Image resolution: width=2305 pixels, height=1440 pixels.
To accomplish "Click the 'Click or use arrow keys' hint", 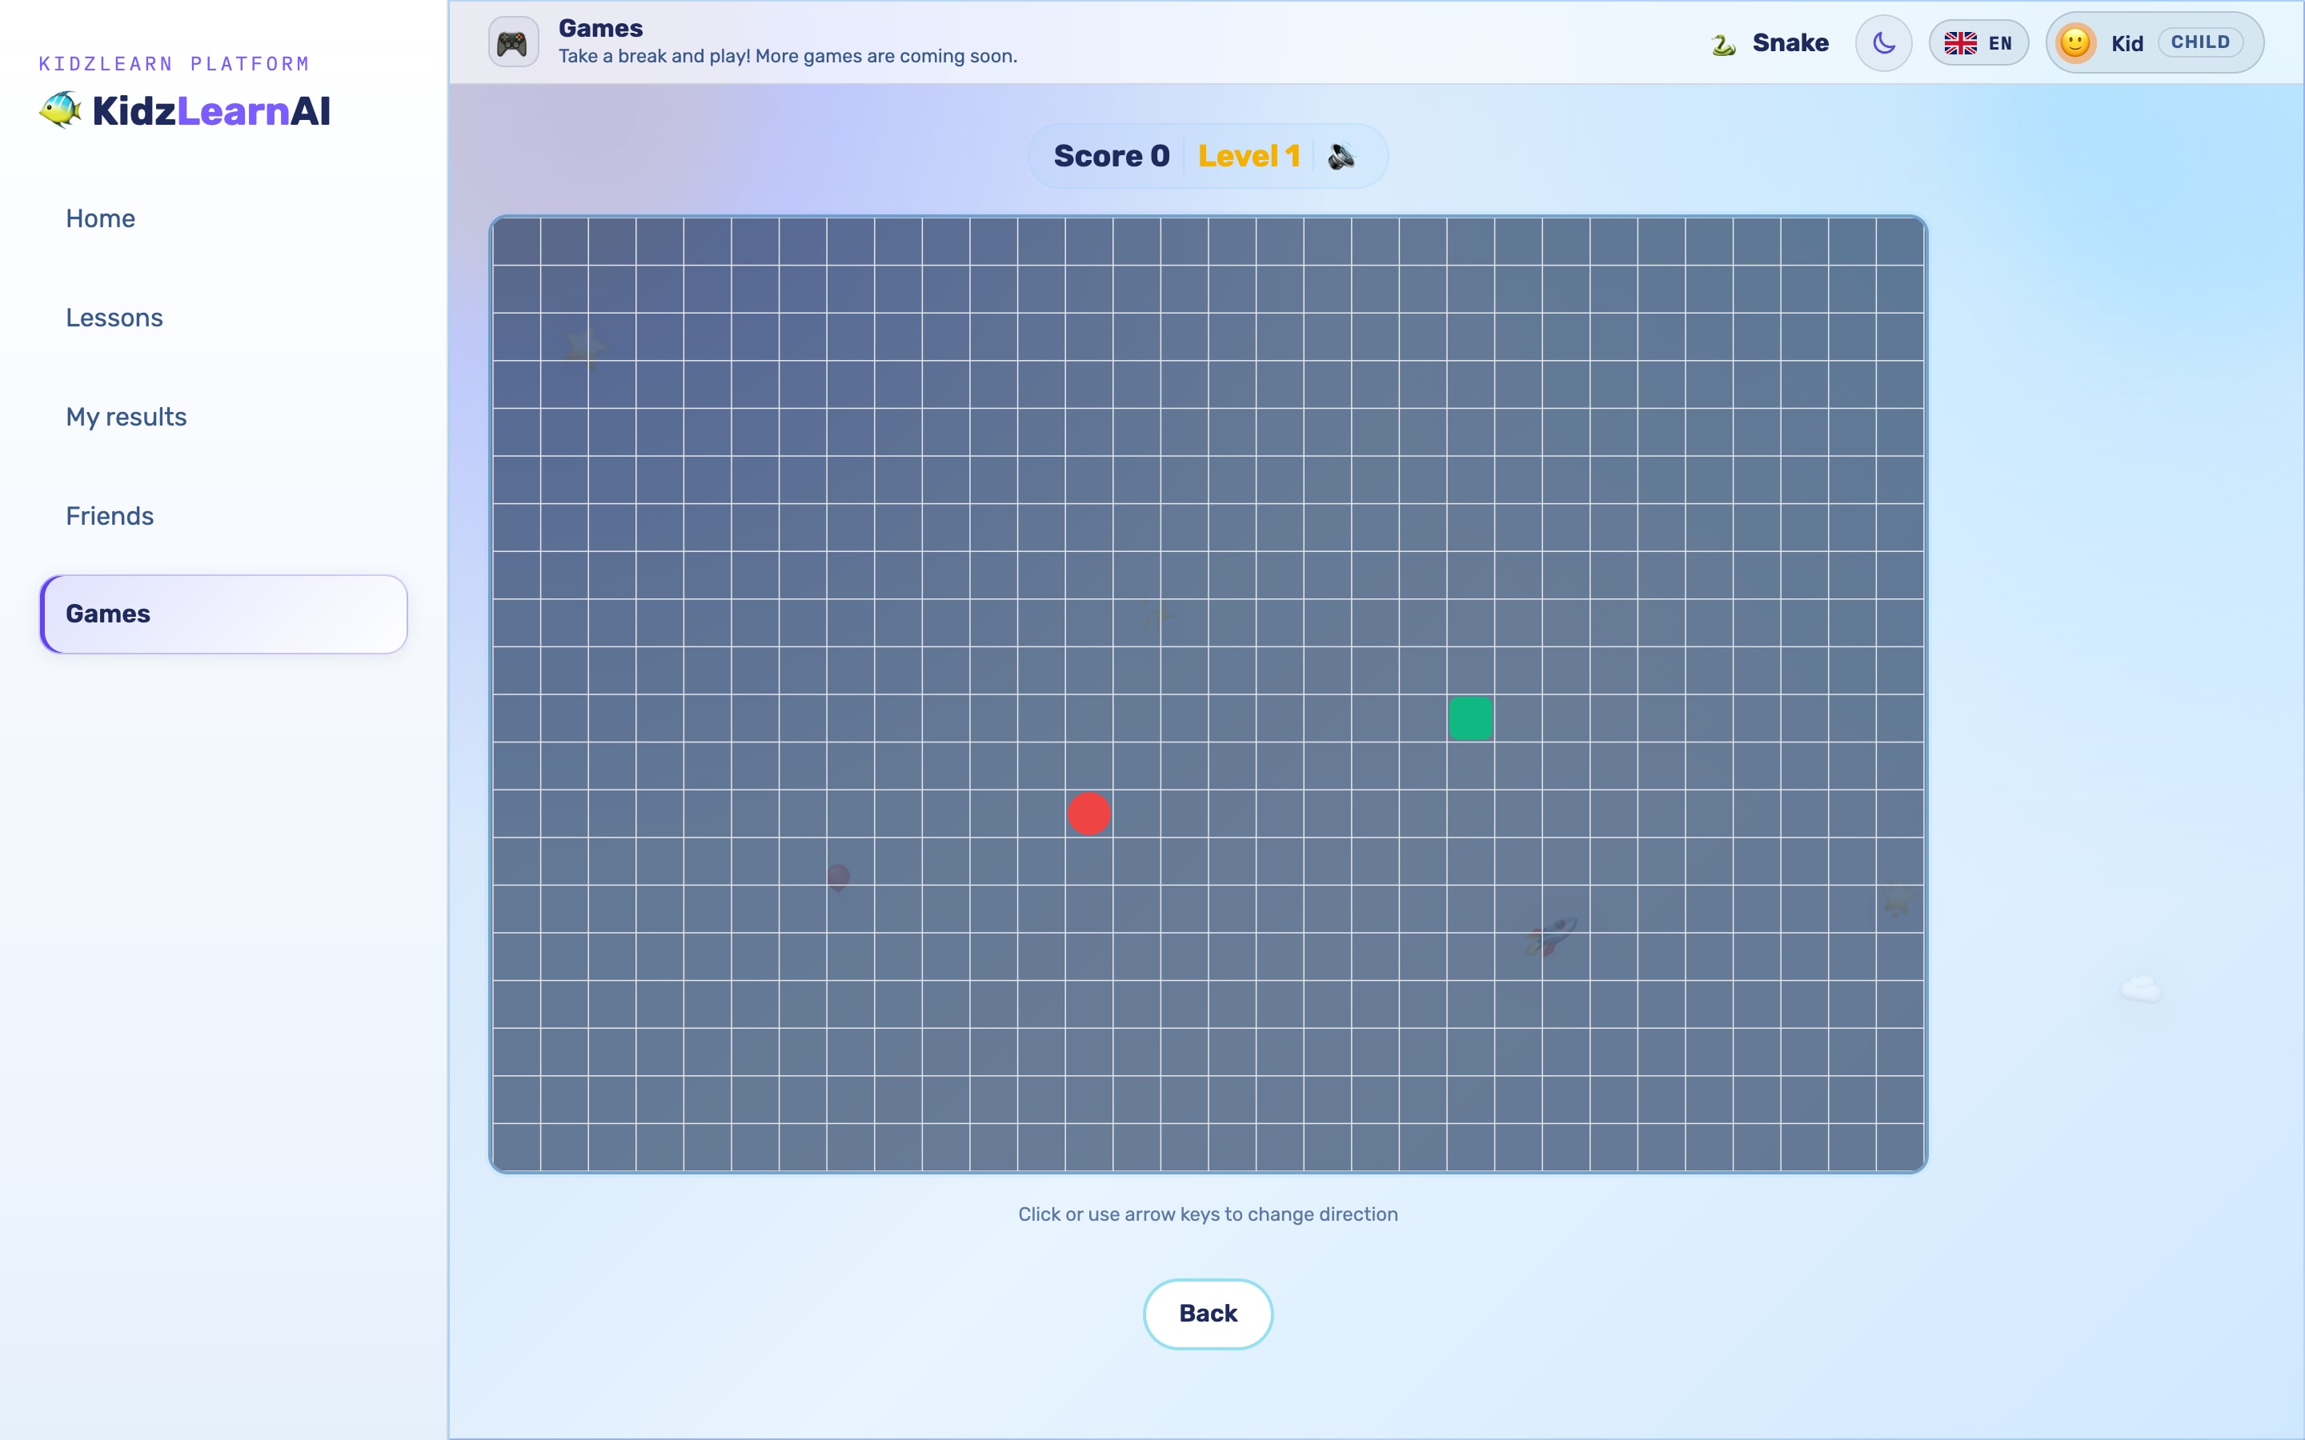I will coord(1208,1214).
